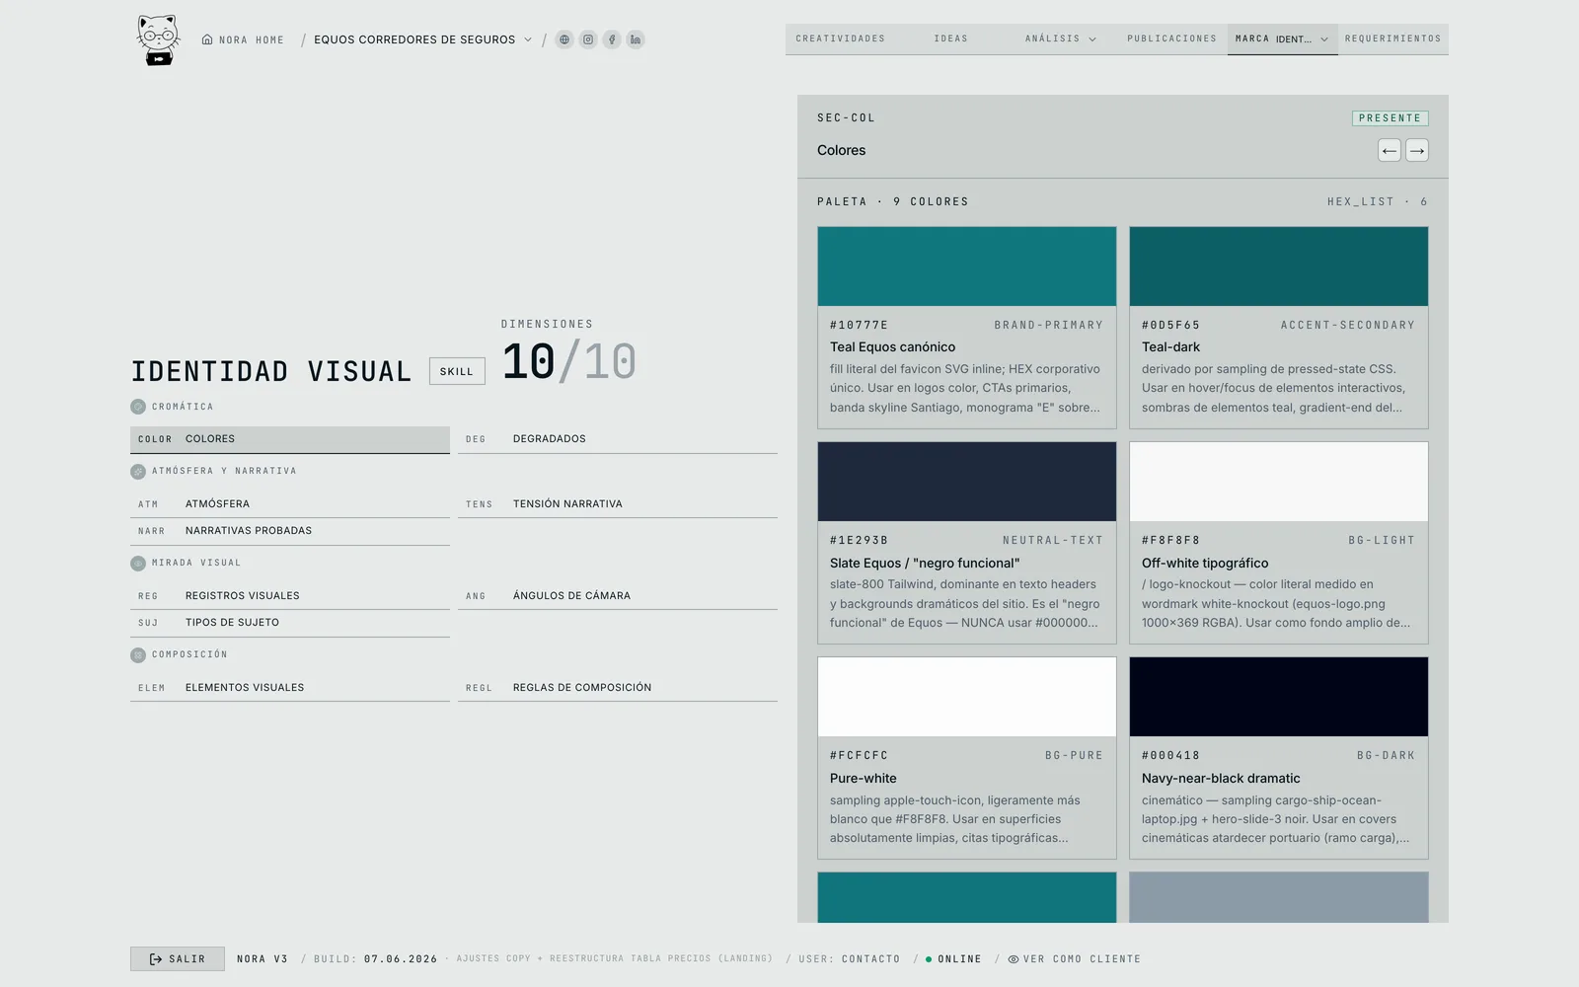Click the Cromática group icon
This screenshot has height=987, width=1579.
pyautogui.click(x=138, y=407)
